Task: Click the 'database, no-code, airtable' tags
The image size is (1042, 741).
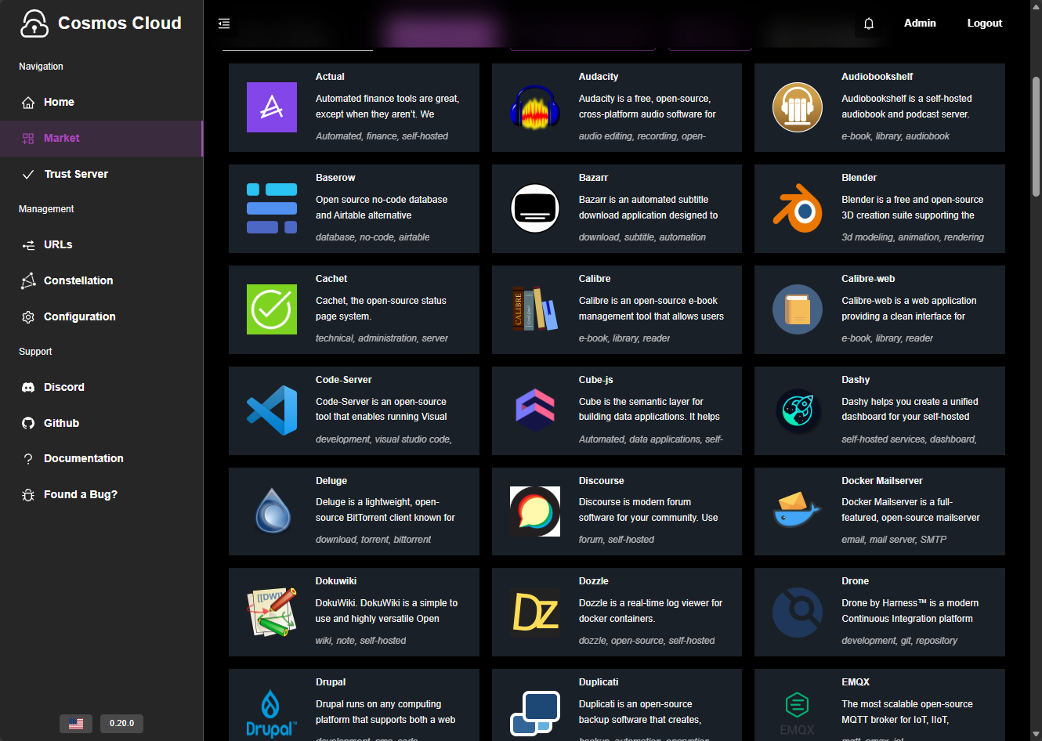Action: [x=373, y=237]
